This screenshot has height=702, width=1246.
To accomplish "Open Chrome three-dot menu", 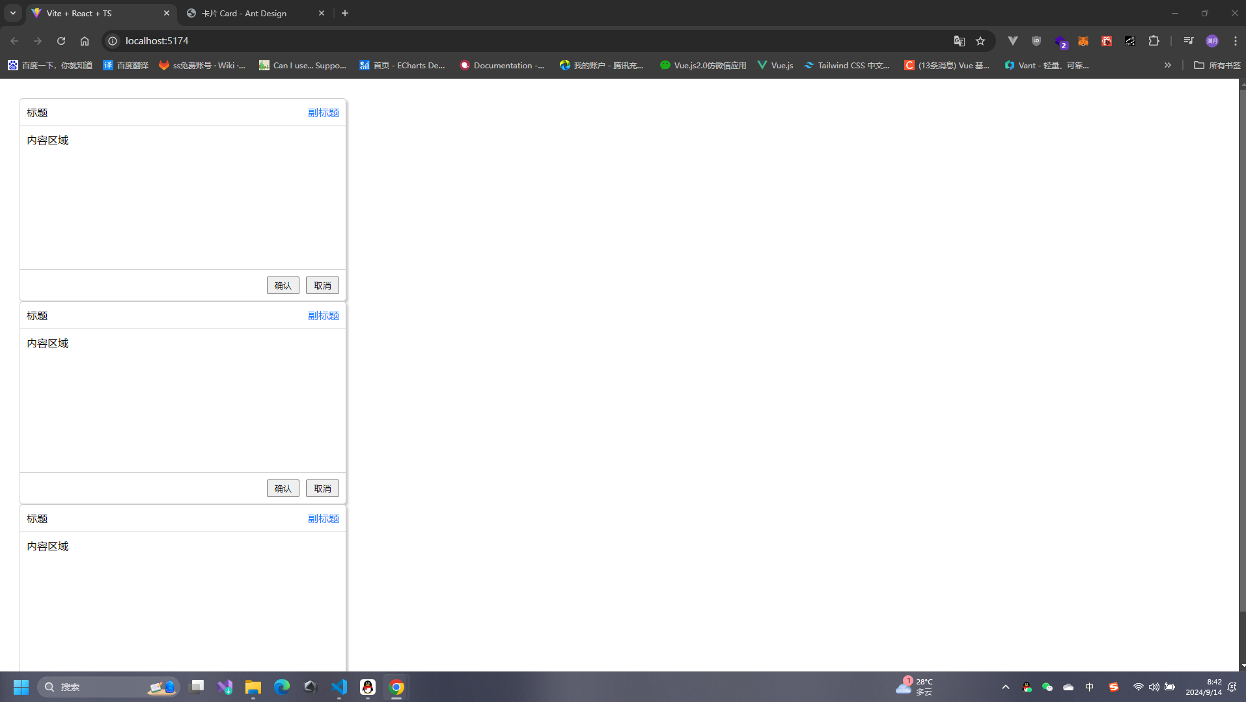I will [1235, 41].
